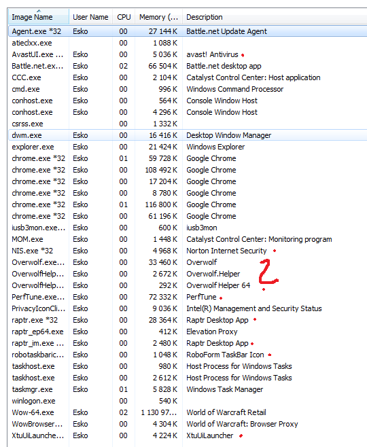Select the raptr_ep64.exe process
Screen dimensions: 367x447
pos(188,332)
